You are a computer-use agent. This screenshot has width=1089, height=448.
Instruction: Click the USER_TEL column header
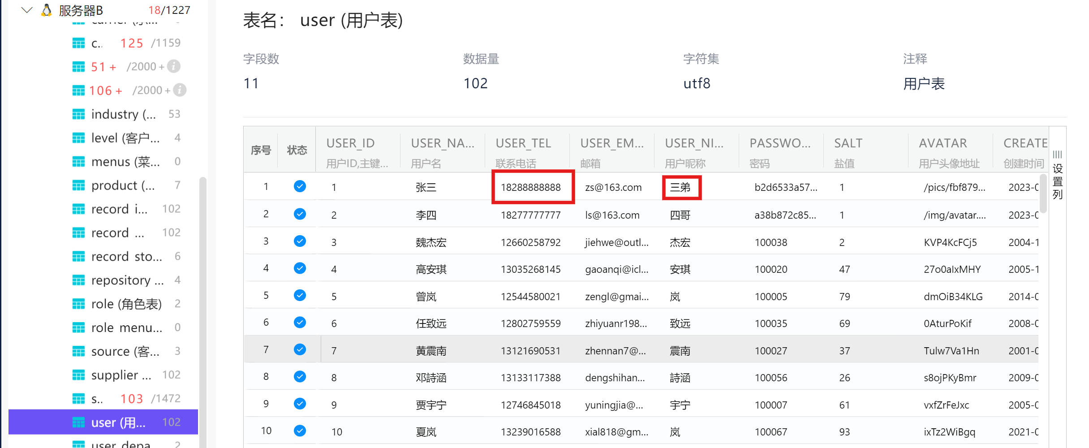tap(523, 143)
